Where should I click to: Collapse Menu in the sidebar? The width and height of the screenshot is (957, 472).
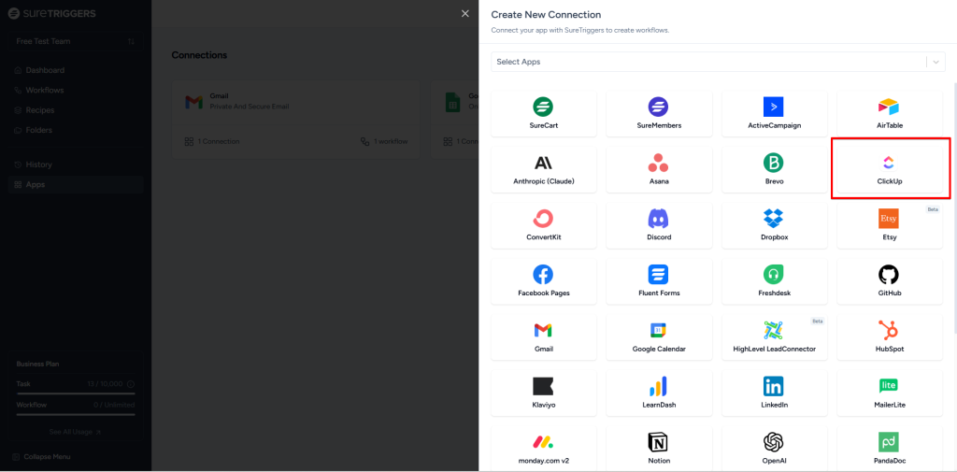point(47,457)
